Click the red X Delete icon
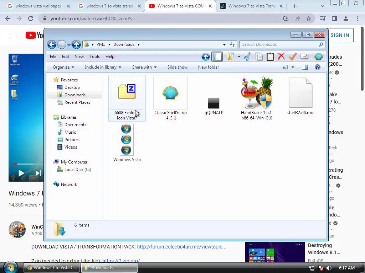This screenshot has height=273, width=365. tap(281, 57)
